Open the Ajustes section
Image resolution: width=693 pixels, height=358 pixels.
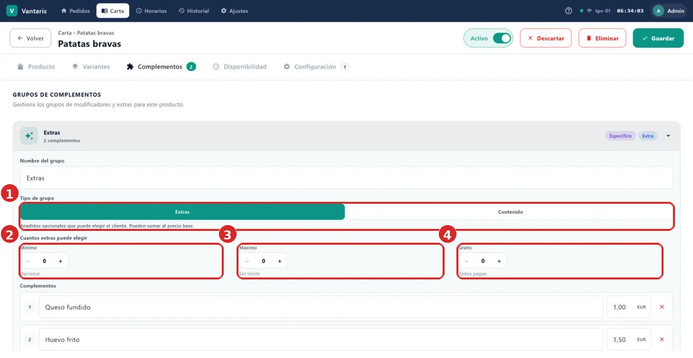(x=234, y=11)
